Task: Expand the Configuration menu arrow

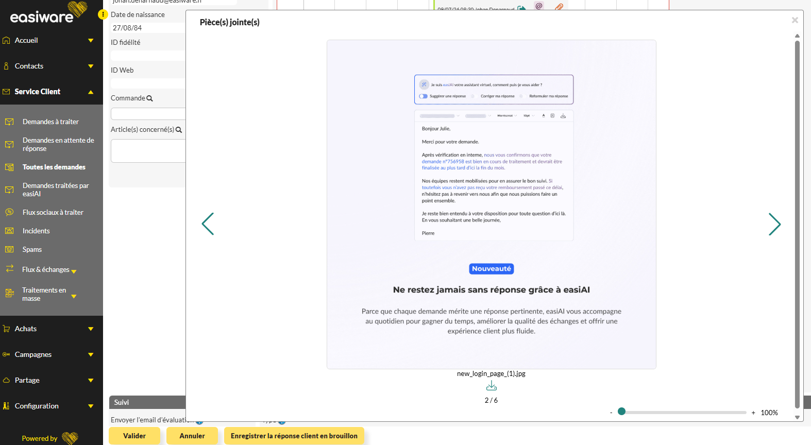Action: pos(91,406)
